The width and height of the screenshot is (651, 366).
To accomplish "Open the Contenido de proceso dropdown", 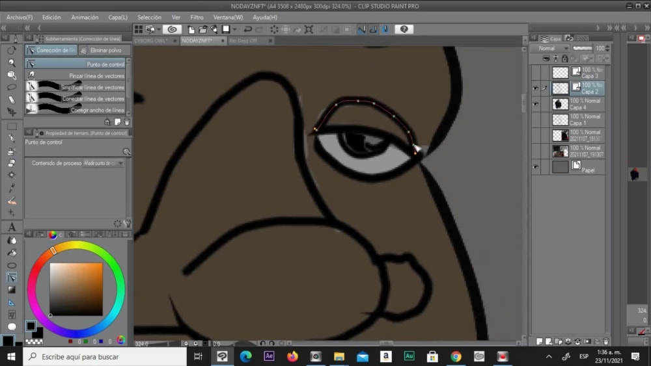I will point(104,163).
